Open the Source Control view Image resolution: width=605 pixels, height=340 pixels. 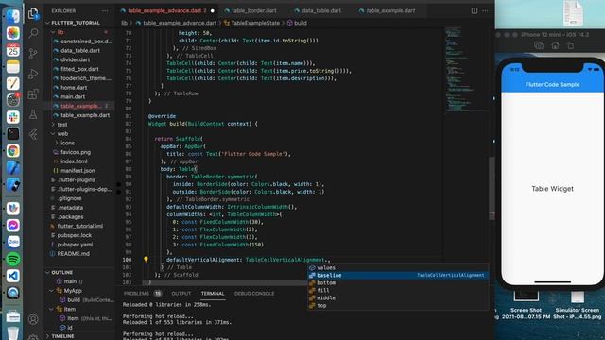click(x=33, y=53)
